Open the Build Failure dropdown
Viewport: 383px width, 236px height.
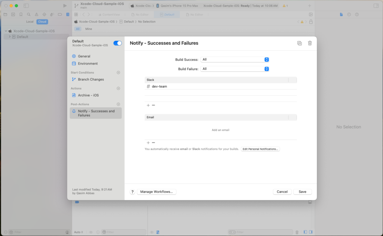[x=235, y=69]
